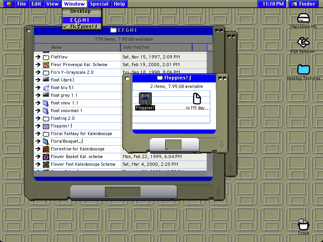Click '2 items, 7.95 GB available' status text
This screenshot has width=323, height=242.
(176, 86)
